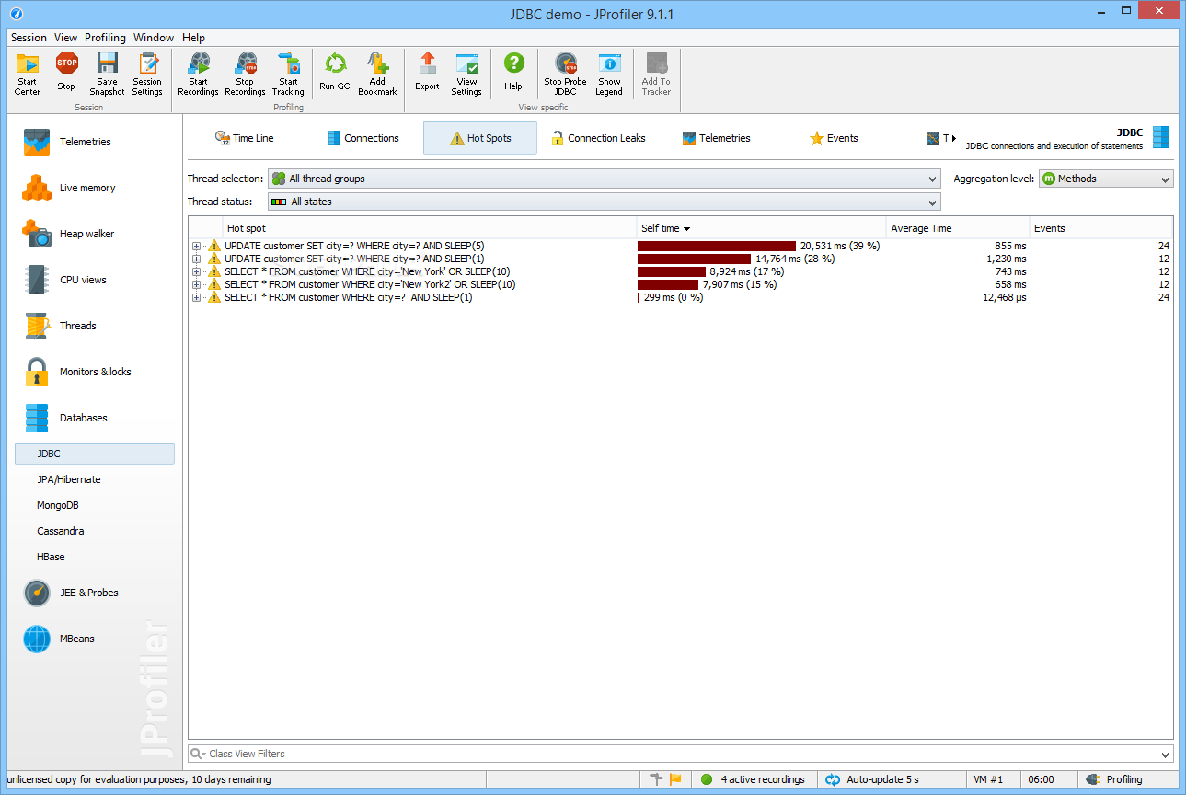Screen dimensions: 1186x795
Task: Show more tabs via arrow next to T
Action: [x=954, y=138]
